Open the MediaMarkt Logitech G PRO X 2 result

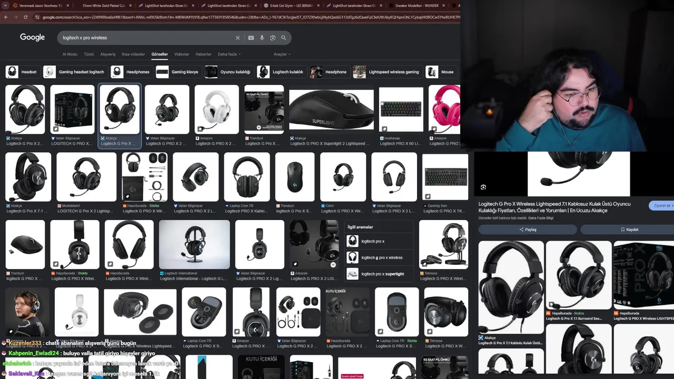click(86, 177)
